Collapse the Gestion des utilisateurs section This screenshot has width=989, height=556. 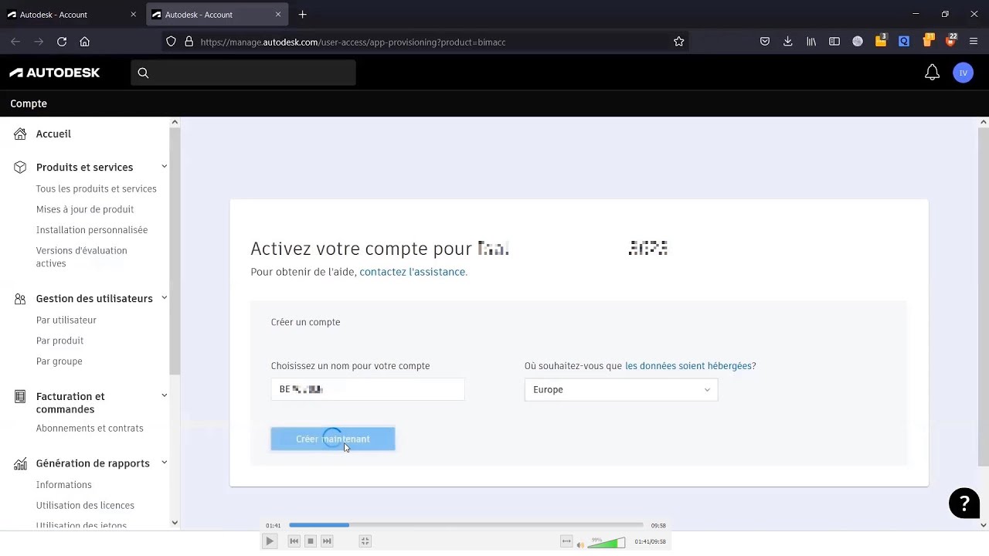pyautogui.click(x=165, y=298)
